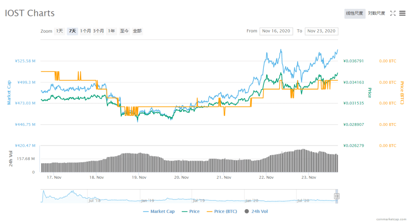Click the ¥420.47 M axis label
The image size is (413, 223).
(x=25, y=146)
